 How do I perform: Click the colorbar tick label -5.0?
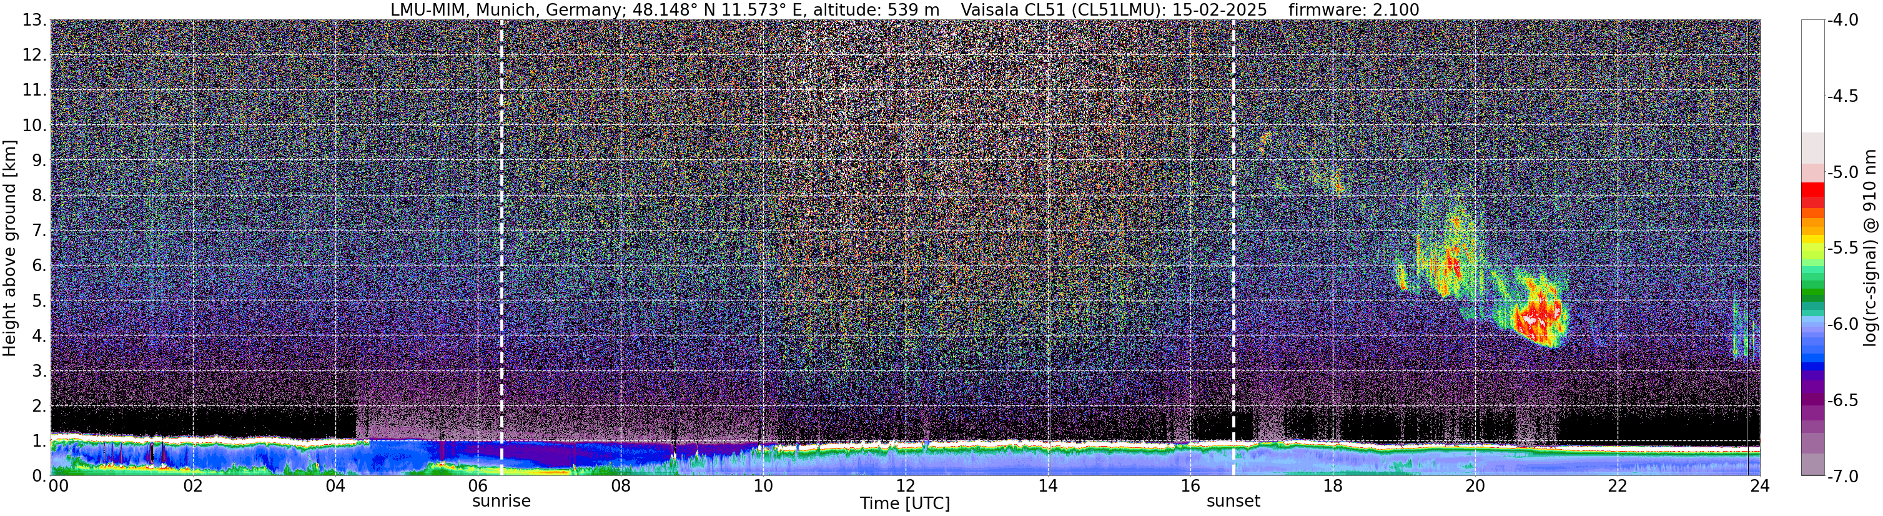coord(1842,172)
